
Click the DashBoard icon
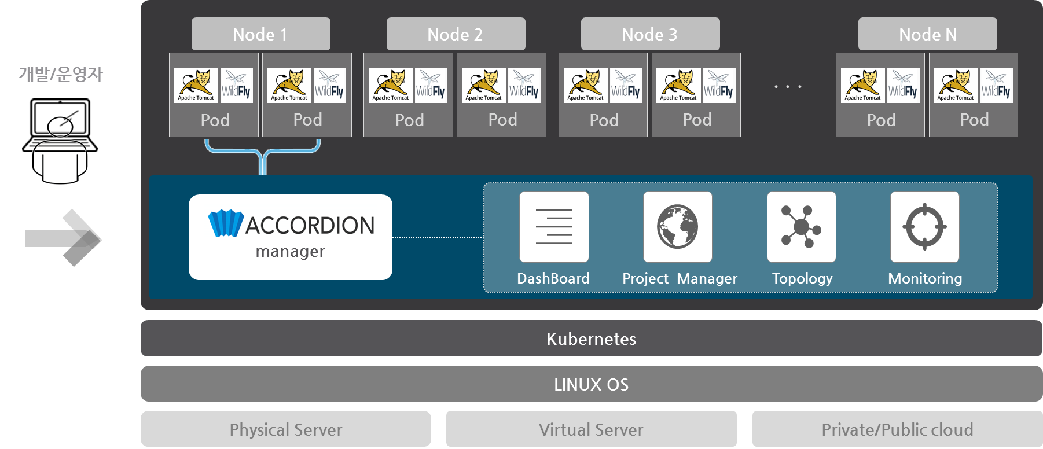click(x=554, y=227)
